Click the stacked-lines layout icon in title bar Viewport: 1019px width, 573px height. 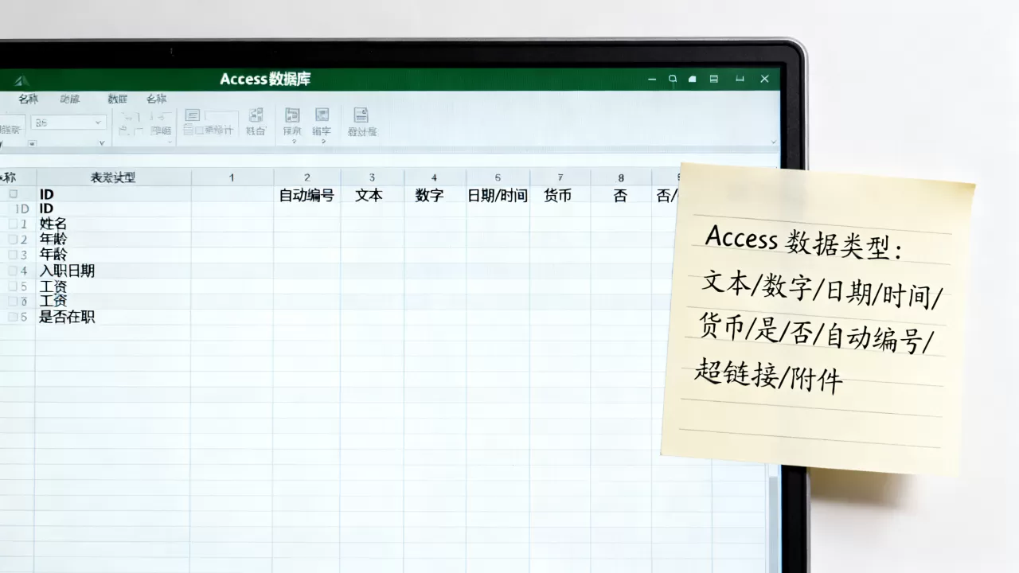tap(714, 79)
